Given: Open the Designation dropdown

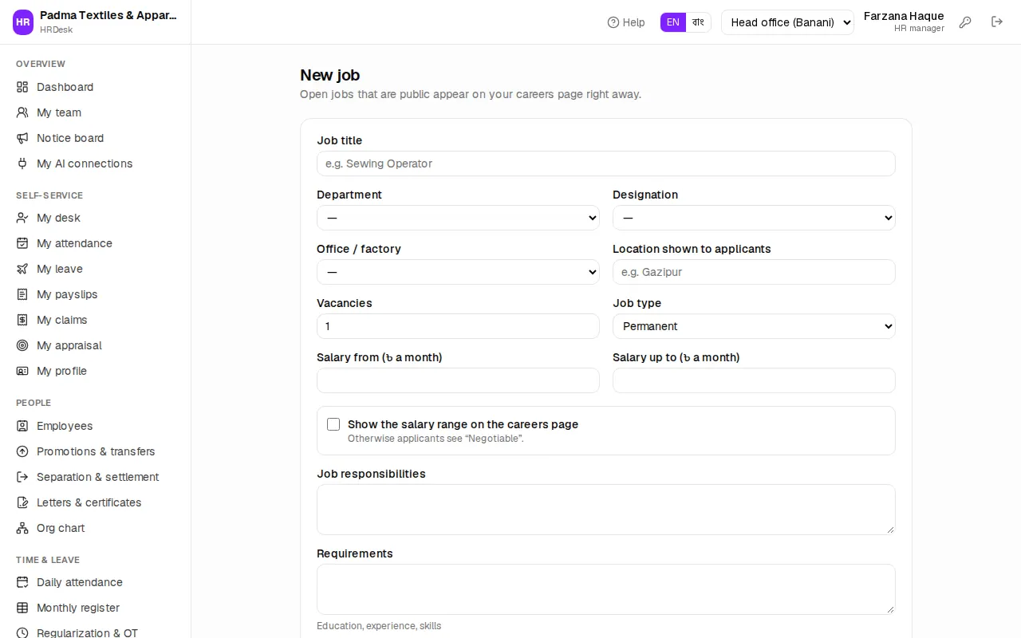Looking at the screenshot, I should [754, 218].
